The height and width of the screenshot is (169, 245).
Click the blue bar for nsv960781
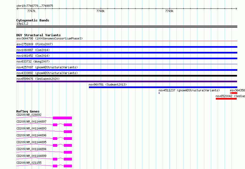[x=163, y=87]
